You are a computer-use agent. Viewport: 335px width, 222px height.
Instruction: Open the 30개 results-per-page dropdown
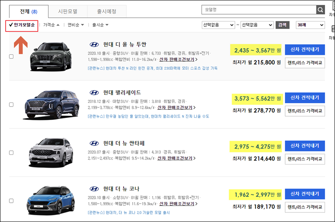[310, 25]
